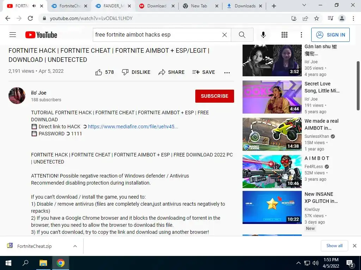Click the share page icon in address bar
Image resolution: width=361 pixels, height=270 pixels.
[305, 18]
